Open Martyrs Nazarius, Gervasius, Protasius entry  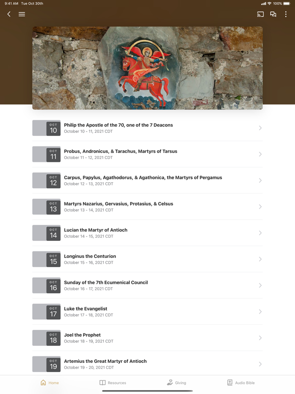147,207
